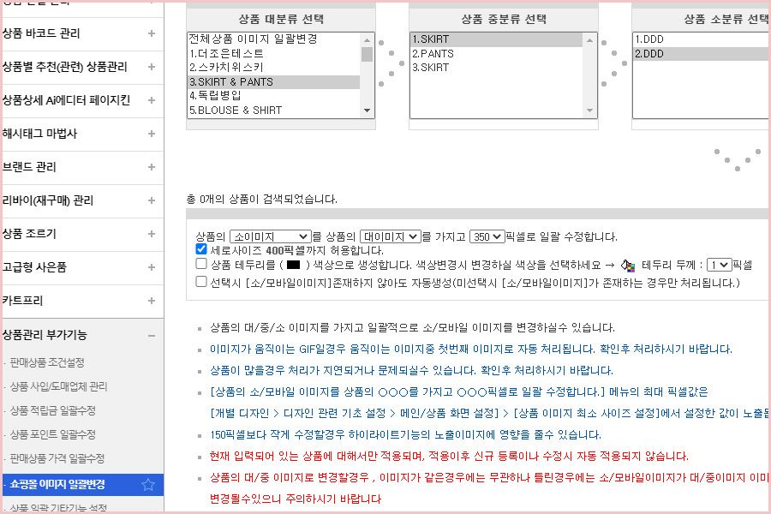Click 중분류 list scroll down arrow
771x514 pixels.
[589, 111]
